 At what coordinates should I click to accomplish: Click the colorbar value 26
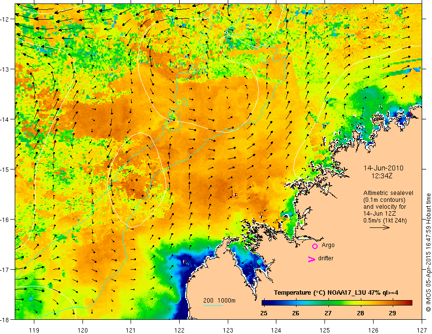coord(296,313)
